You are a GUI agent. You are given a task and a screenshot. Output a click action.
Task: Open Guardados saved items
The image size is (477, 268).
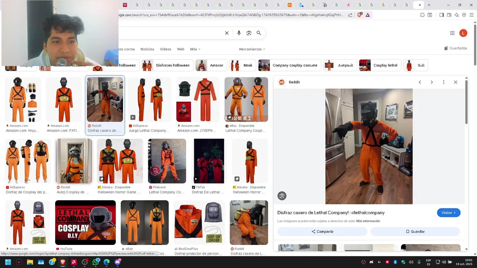click(x=455, y=48)
